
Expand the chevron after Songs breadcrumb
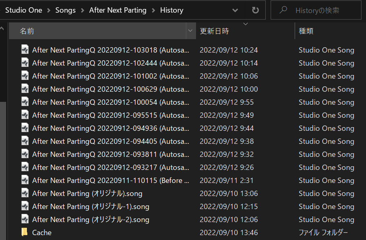[82, 10]
